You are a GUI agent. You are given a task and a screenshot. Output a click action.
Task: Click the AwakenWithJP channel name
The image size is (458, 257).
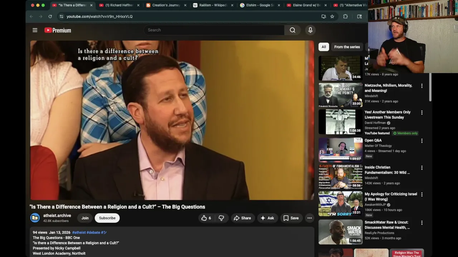coord(375,205)
